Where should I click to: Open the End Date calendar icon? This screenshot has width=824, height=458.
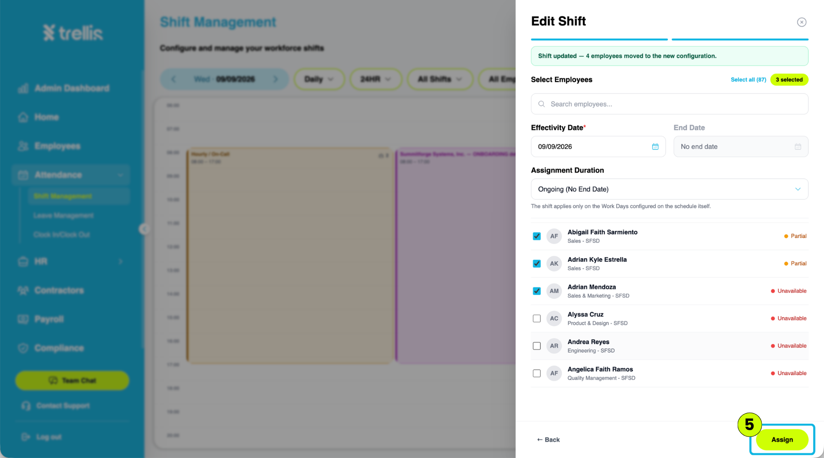797,147
